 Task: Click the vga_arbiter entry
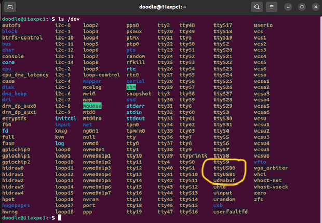[272, 168]
